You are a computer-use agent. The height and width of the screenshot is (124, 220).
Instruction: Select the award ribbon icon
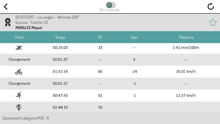point(8,22)
